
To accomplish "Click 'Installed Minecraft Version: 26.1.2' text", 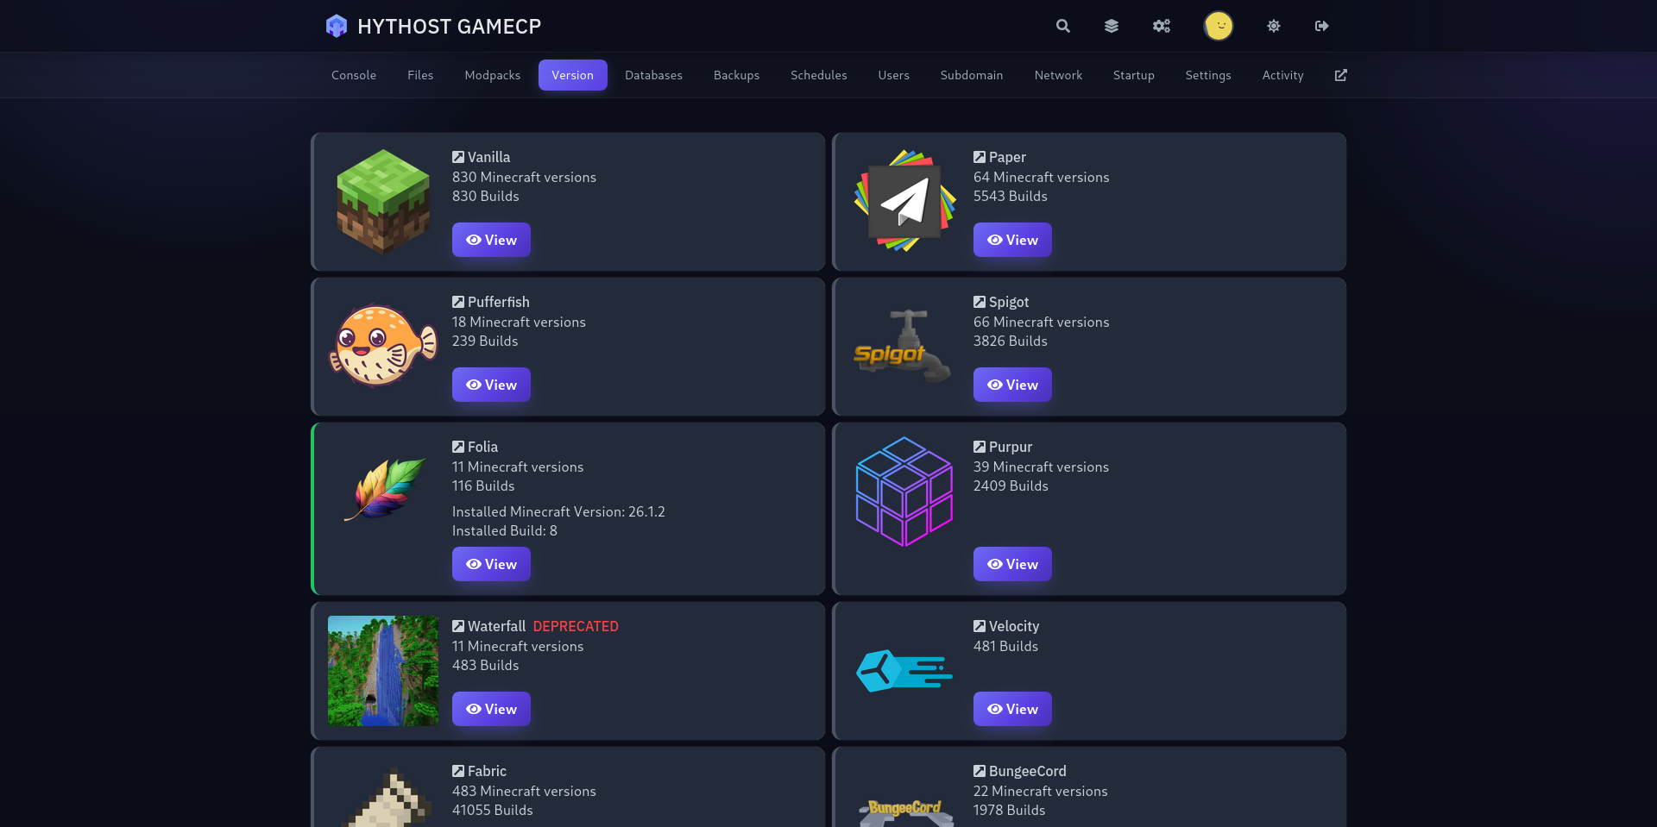I will click(558, 511).
